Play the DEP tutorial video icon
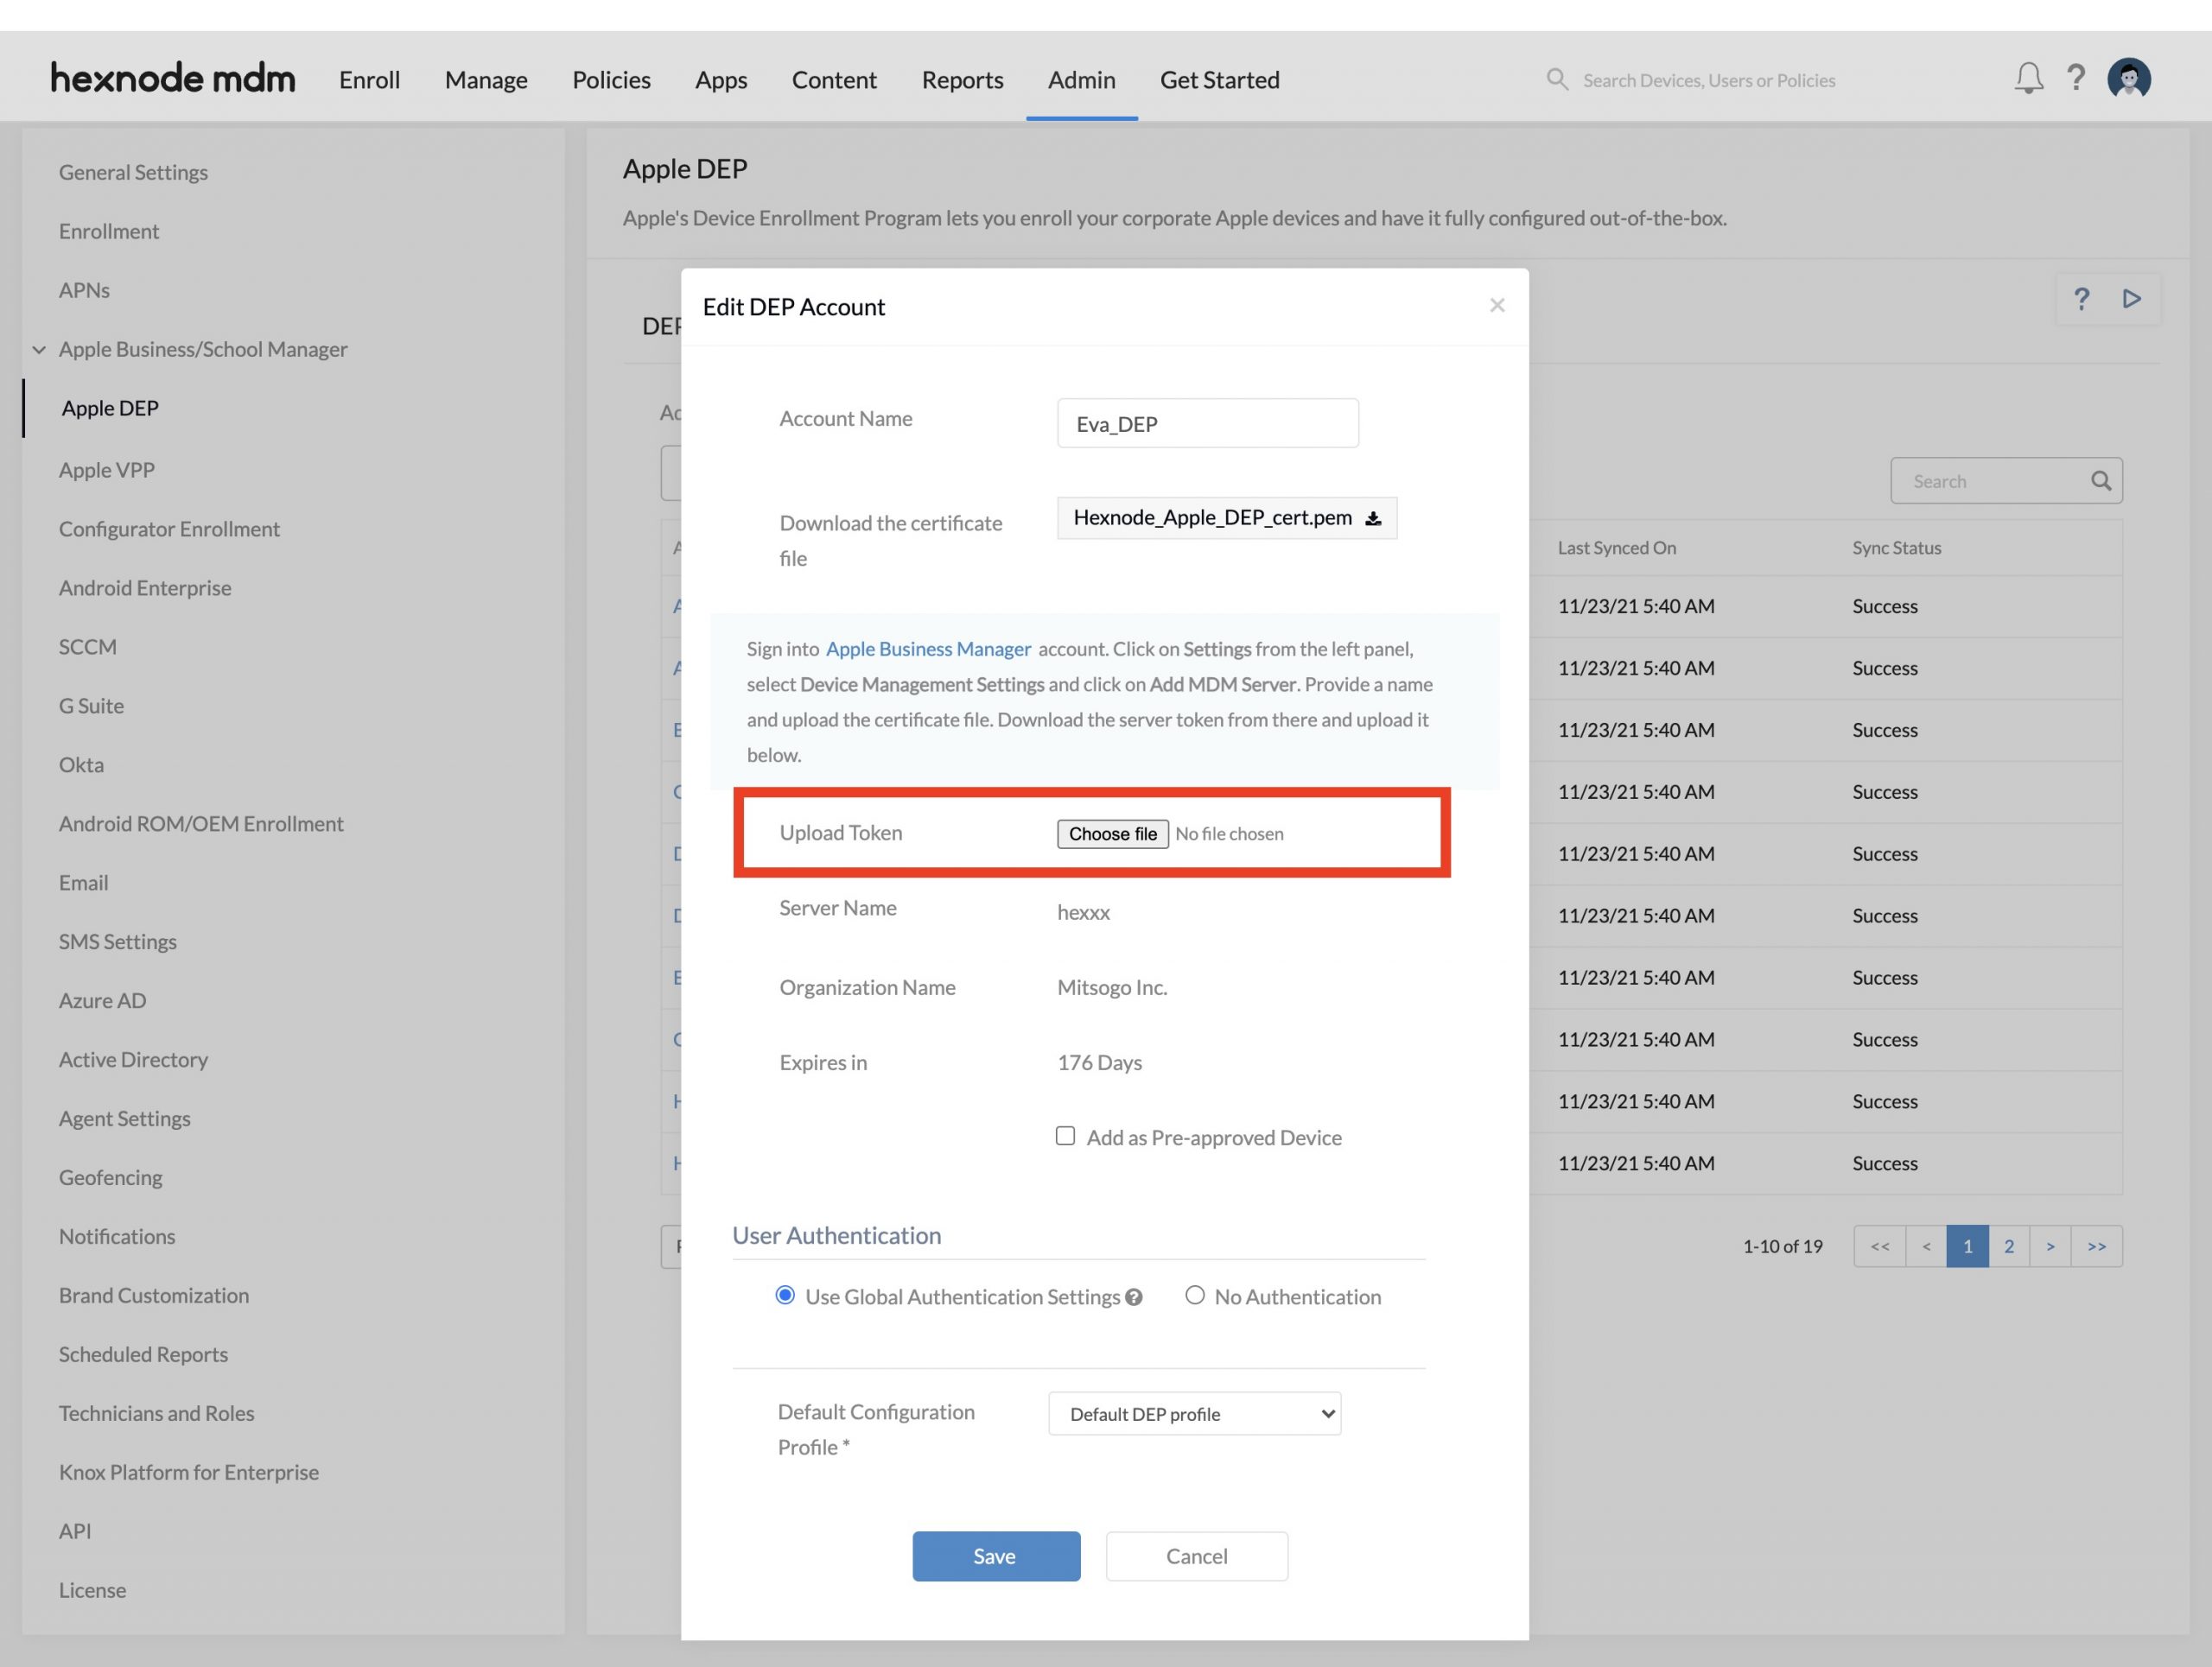 (2131, 299)
